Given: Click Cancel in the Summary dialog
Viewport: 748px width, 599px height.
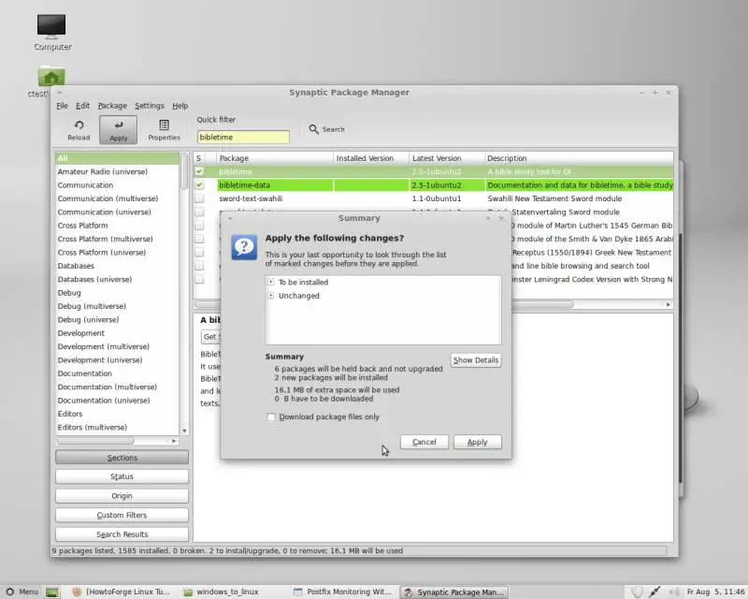Looking at the screenshot, I should 424,442.
